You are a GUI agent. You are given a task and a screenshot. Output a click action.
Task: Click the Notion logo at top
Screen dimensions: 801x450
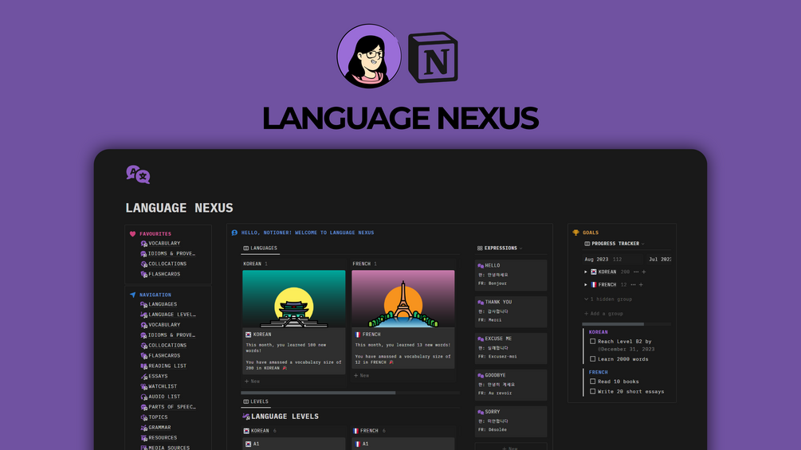(x=434, y=57)
